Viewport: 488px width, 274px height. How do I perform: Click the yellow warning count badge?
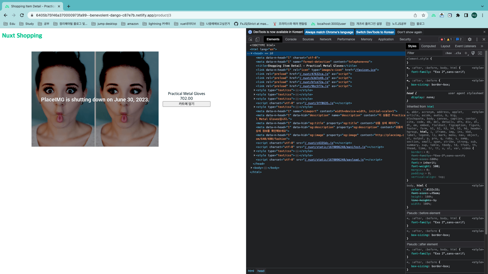pyautogui.click(x=449, y=39)
